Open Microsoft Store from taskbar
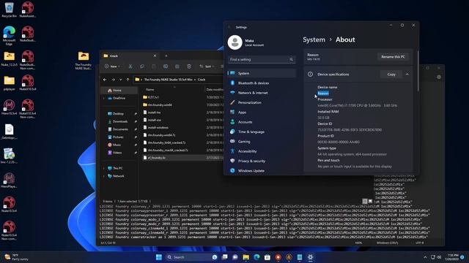 click(x=267, y=257)
